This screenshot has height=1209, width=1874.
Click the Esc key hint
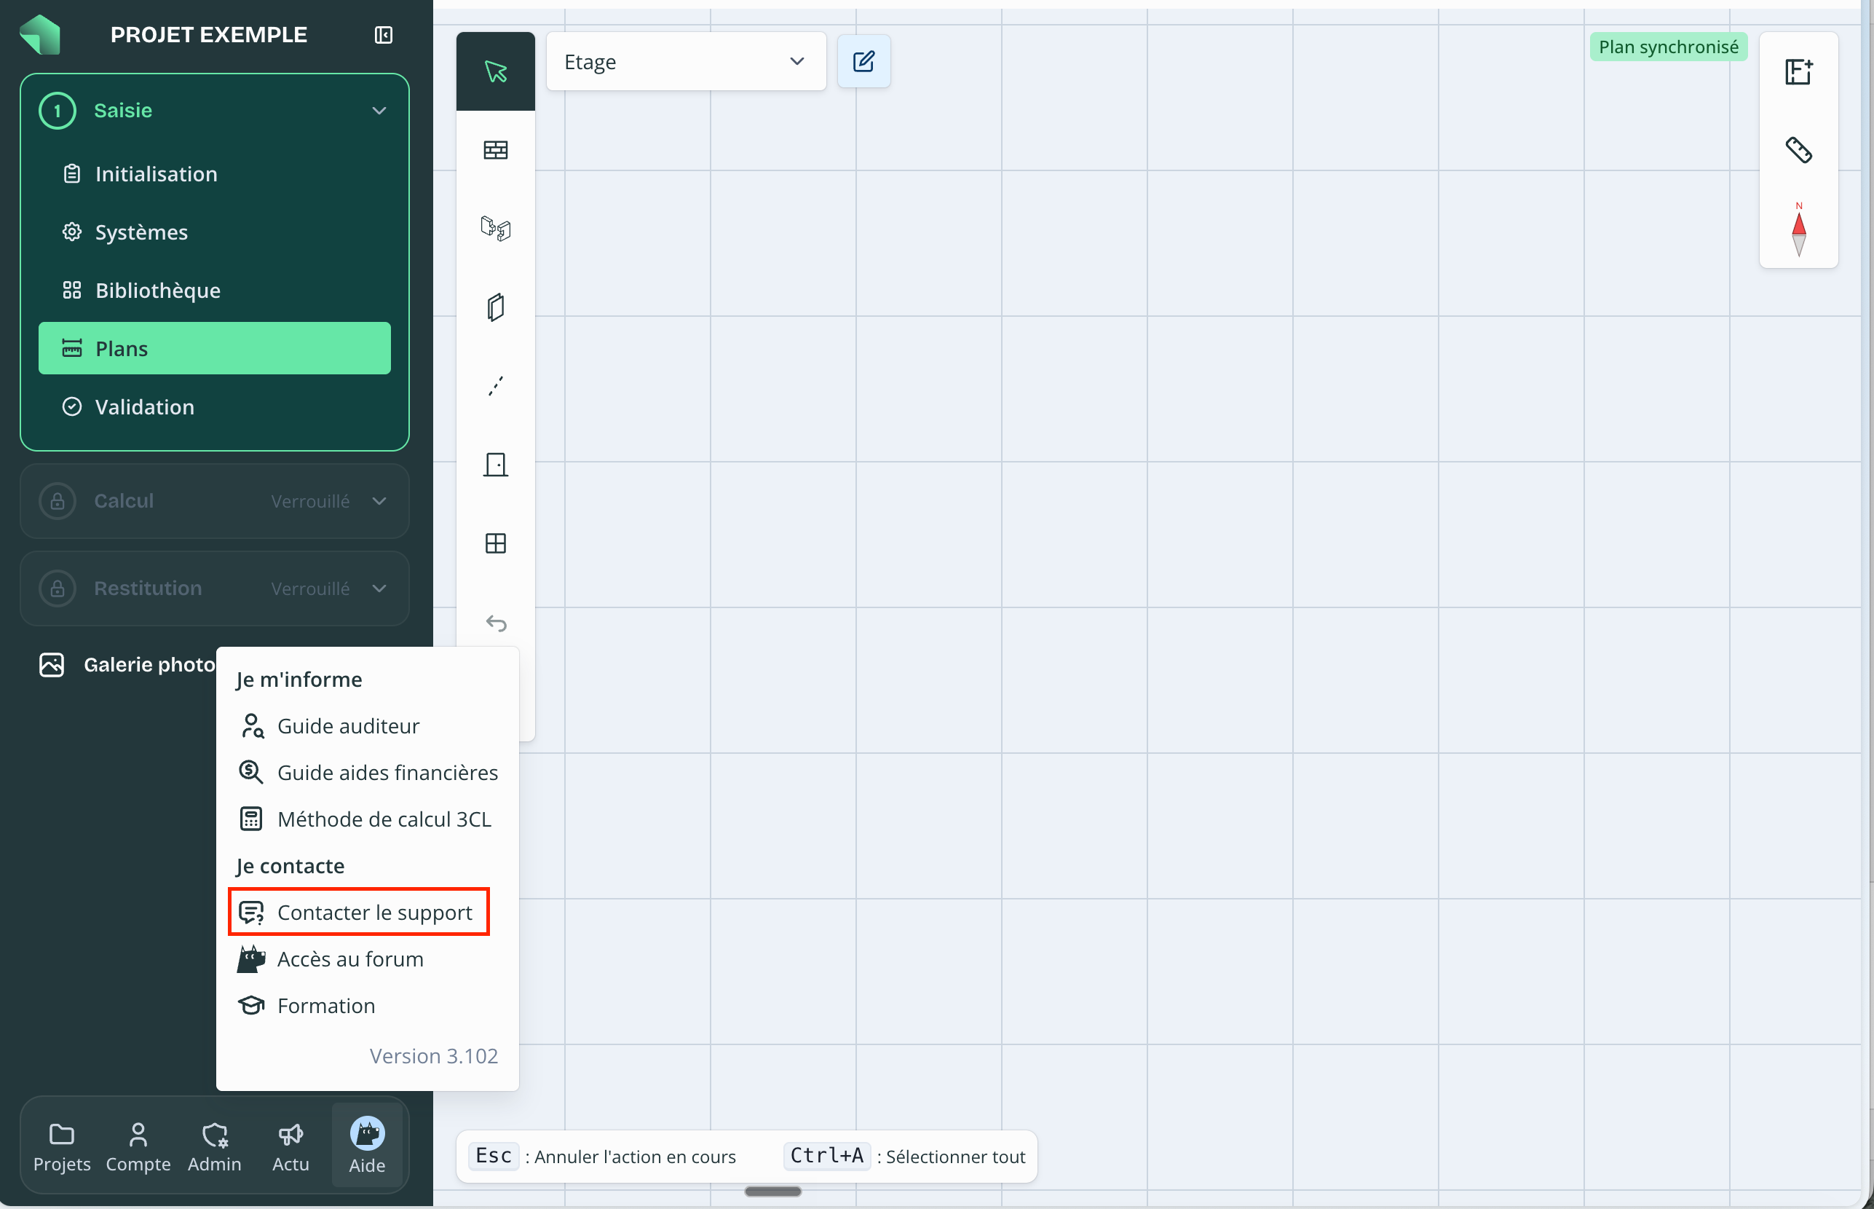(x=494, y=1156)
